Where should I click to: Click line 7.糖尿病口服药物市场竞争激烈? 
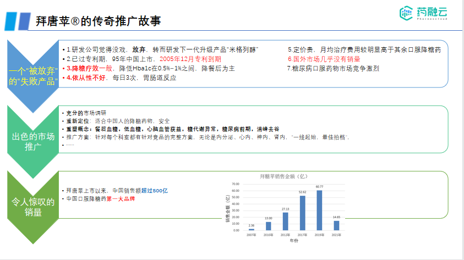pyautogui.click(x=333, y=69)
